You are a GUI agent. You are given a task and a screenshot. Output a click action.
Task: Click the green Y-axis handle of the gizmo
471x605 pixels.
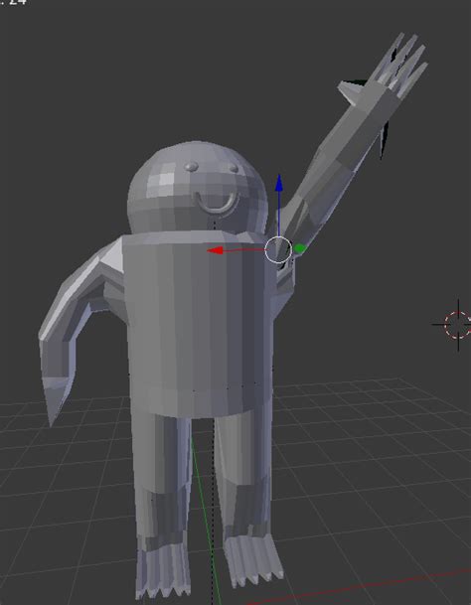pos(300,249)
